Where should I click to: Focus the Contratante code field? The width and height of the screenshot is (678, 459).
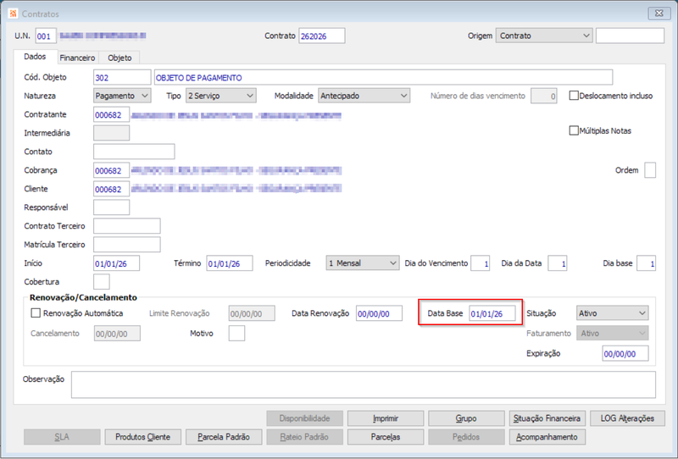(111, 114)
